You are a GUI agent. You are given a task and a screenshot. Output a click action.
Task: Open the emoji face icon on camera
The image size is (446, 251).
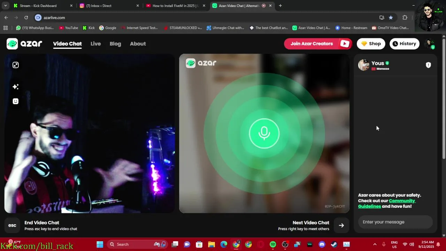(16, 101)
